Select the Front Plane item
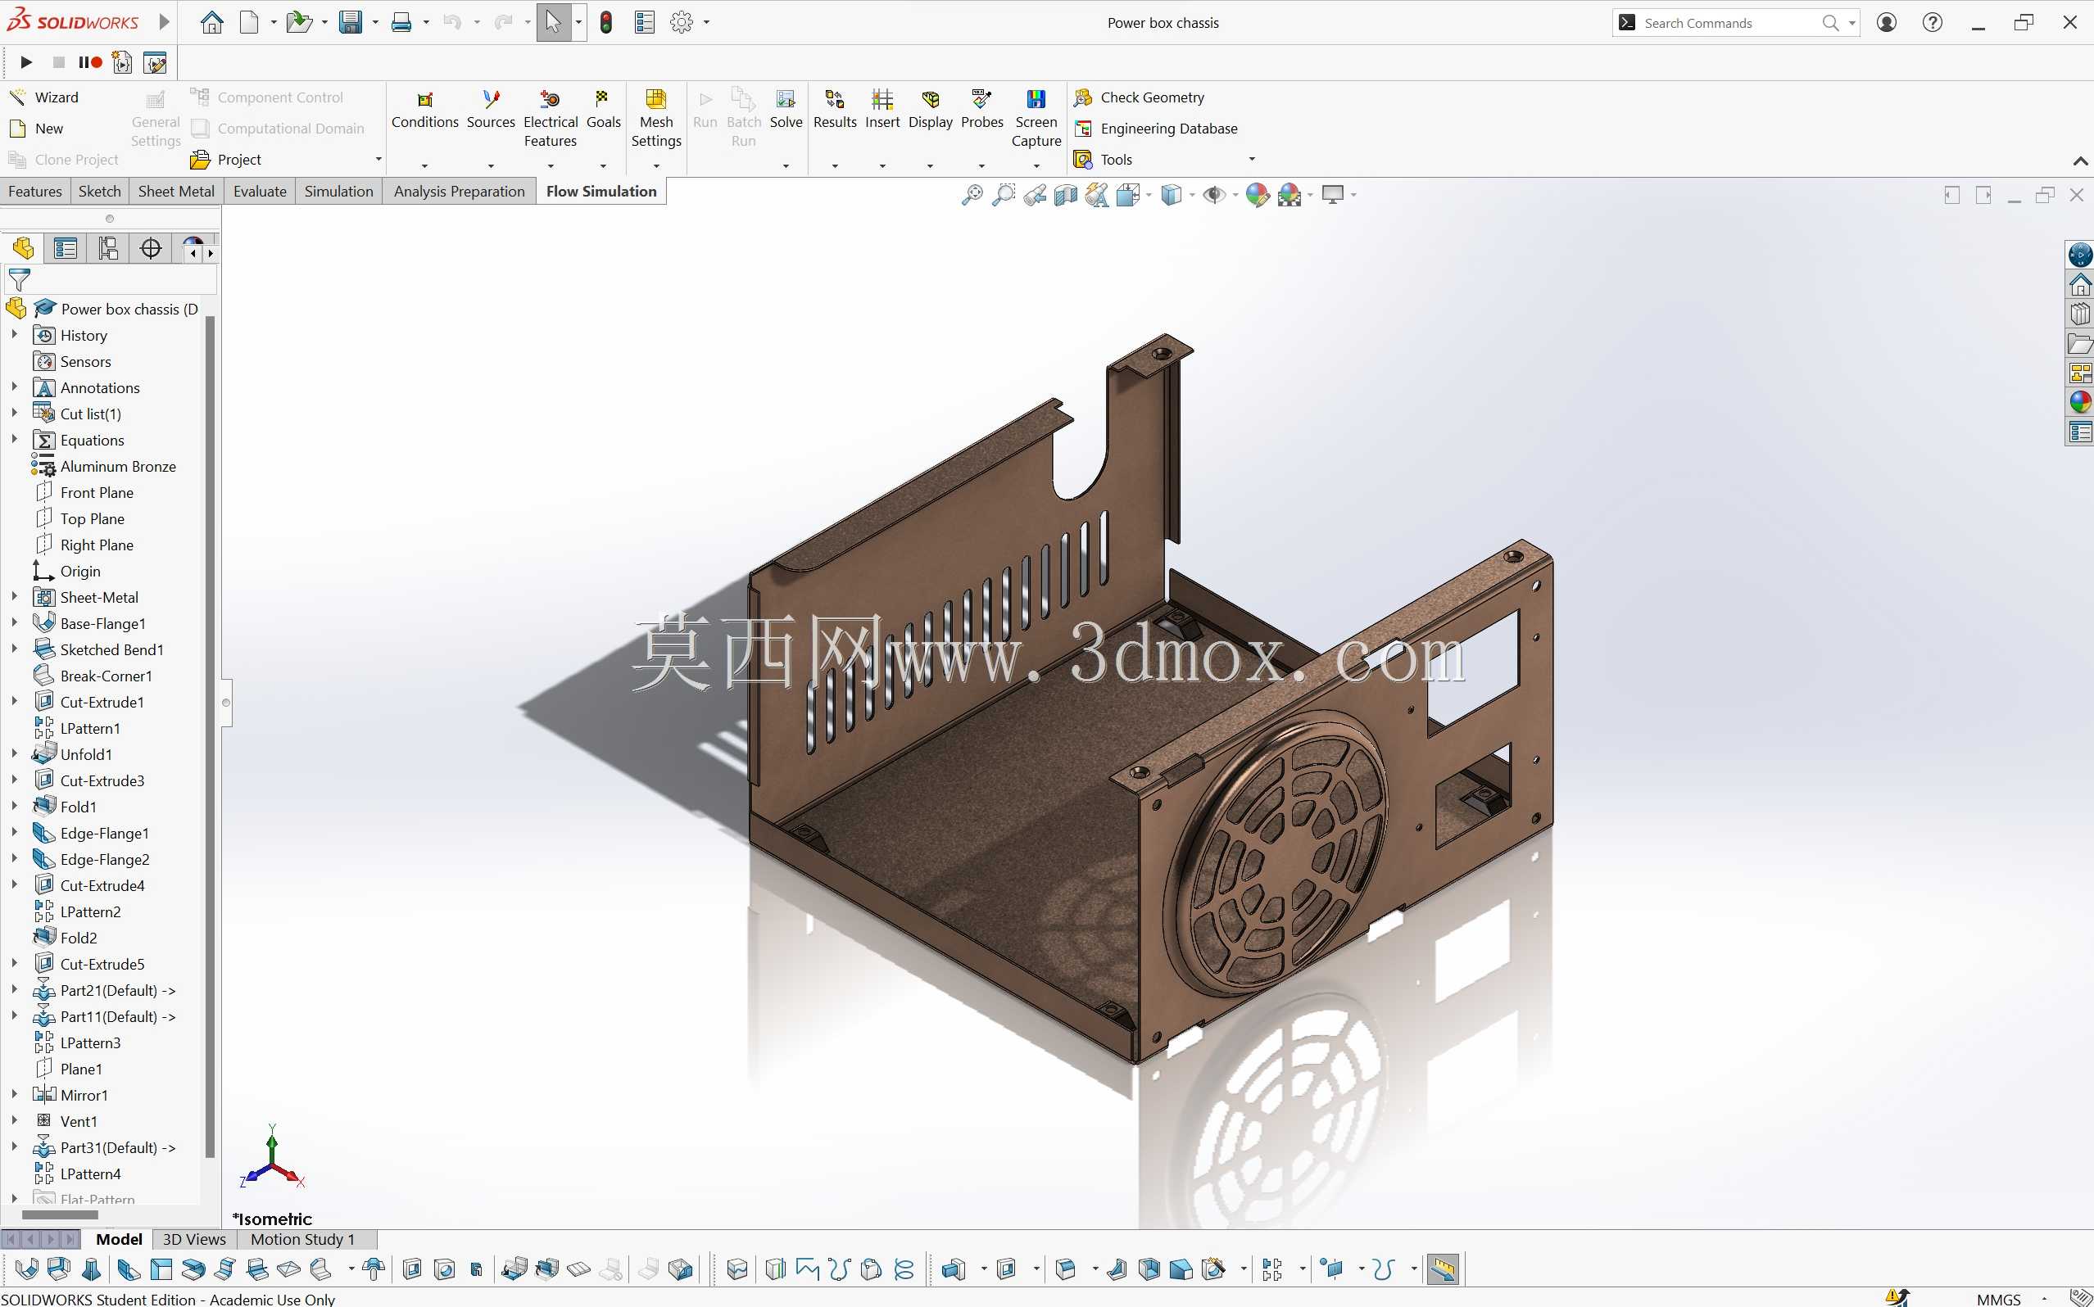 point(84,493)
